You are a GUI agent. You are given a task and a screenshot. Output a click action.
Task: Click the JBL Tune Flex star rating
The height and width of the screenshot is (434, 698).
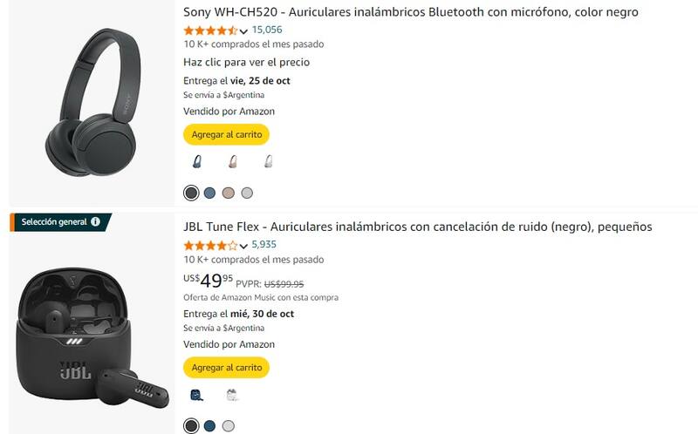point(210,246)
